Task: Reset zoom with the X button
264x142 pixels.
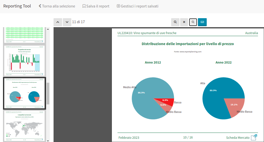Action: 184,22
